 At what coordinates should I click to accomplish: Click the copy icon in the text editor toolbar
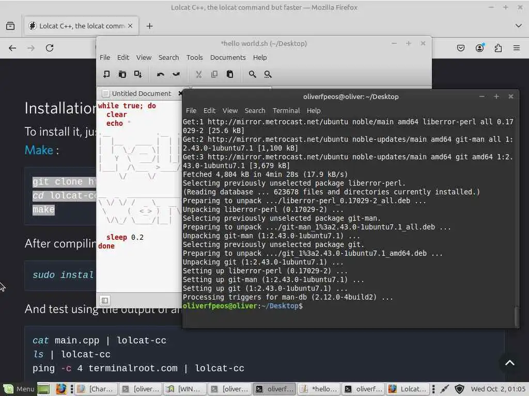pyautogui.click(x=214, y=74)
